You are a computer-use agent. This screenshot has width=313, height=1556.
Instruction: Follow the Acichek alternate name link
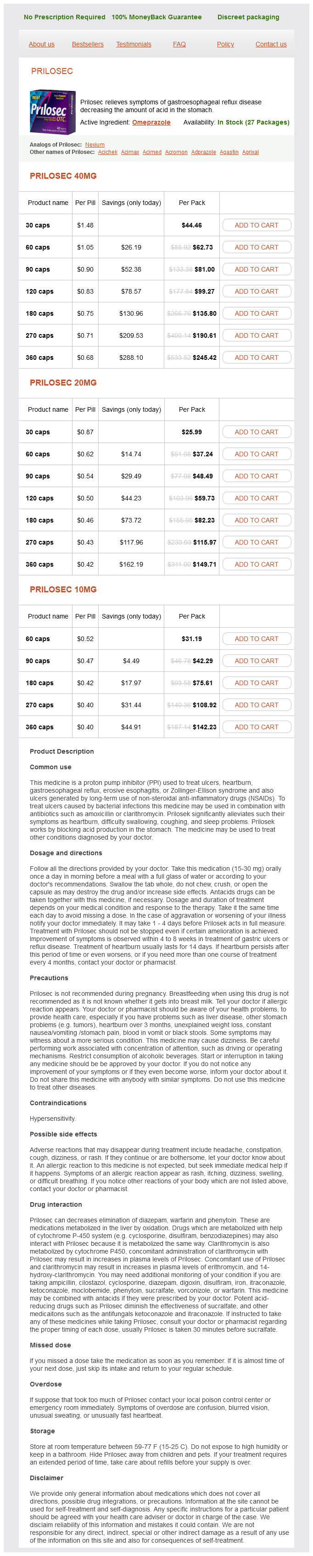click(x=108, y=152)
